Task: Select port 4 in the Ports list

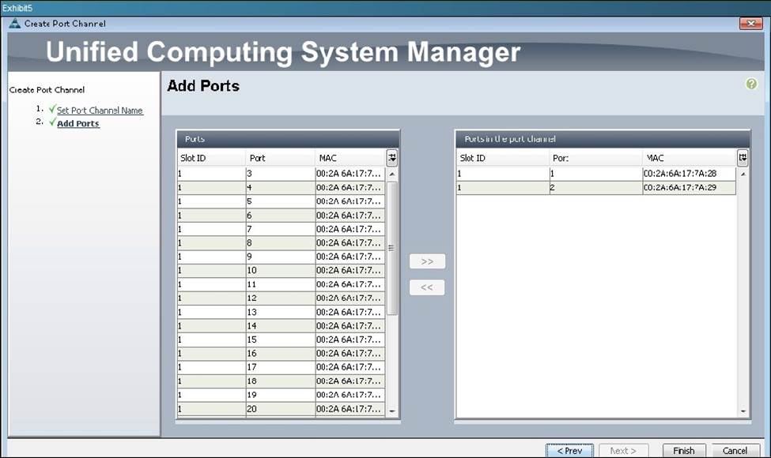Action: coord(282,187)
